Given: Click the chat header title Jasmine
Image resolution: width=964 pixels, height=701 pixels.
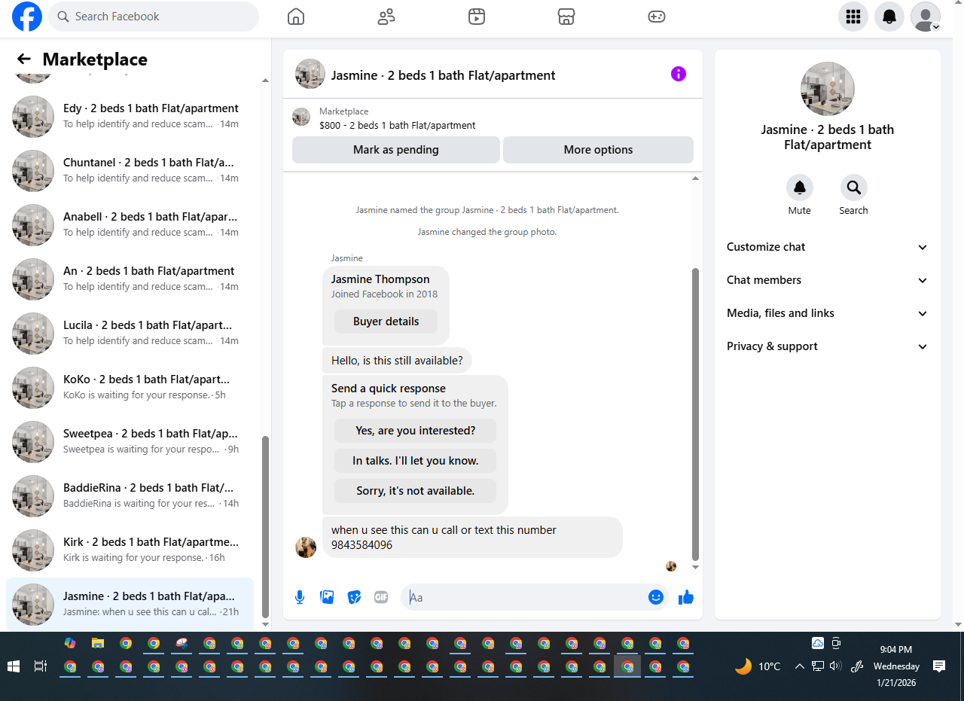Looking at the screenshot, I should pos(443,75).
